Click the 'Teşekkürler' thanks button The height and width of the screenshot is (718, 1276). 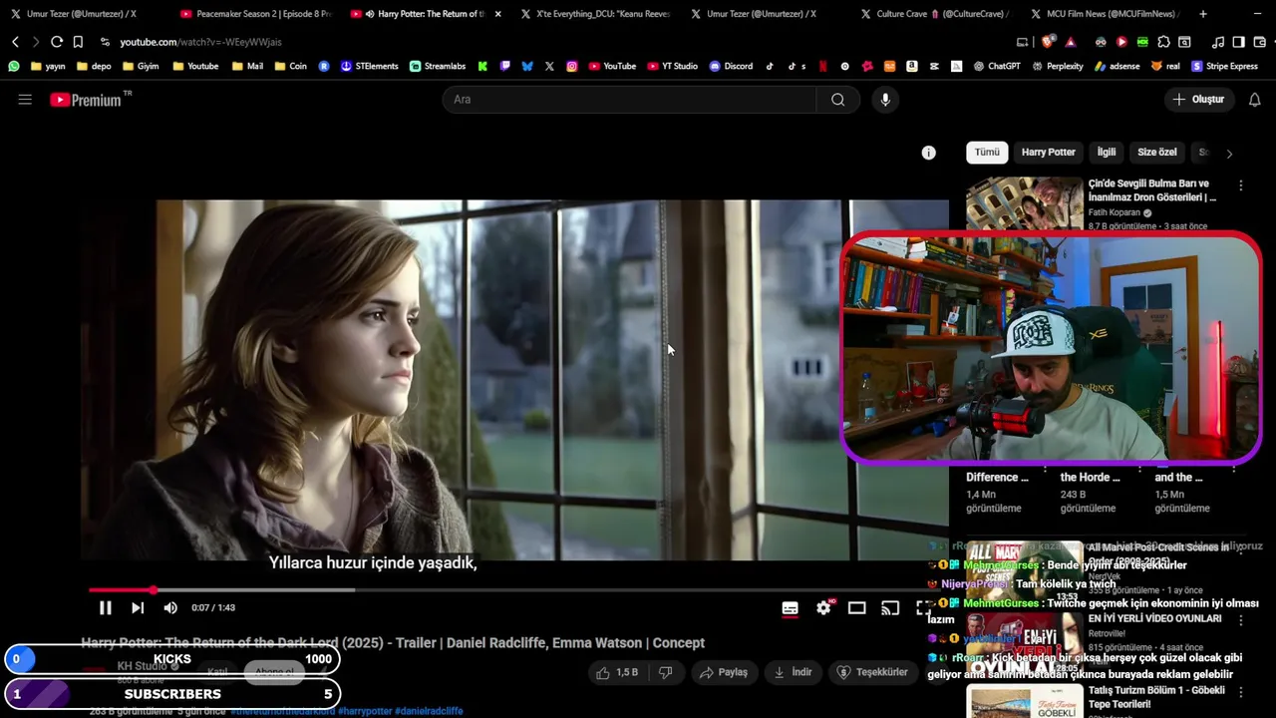[872, 673]
